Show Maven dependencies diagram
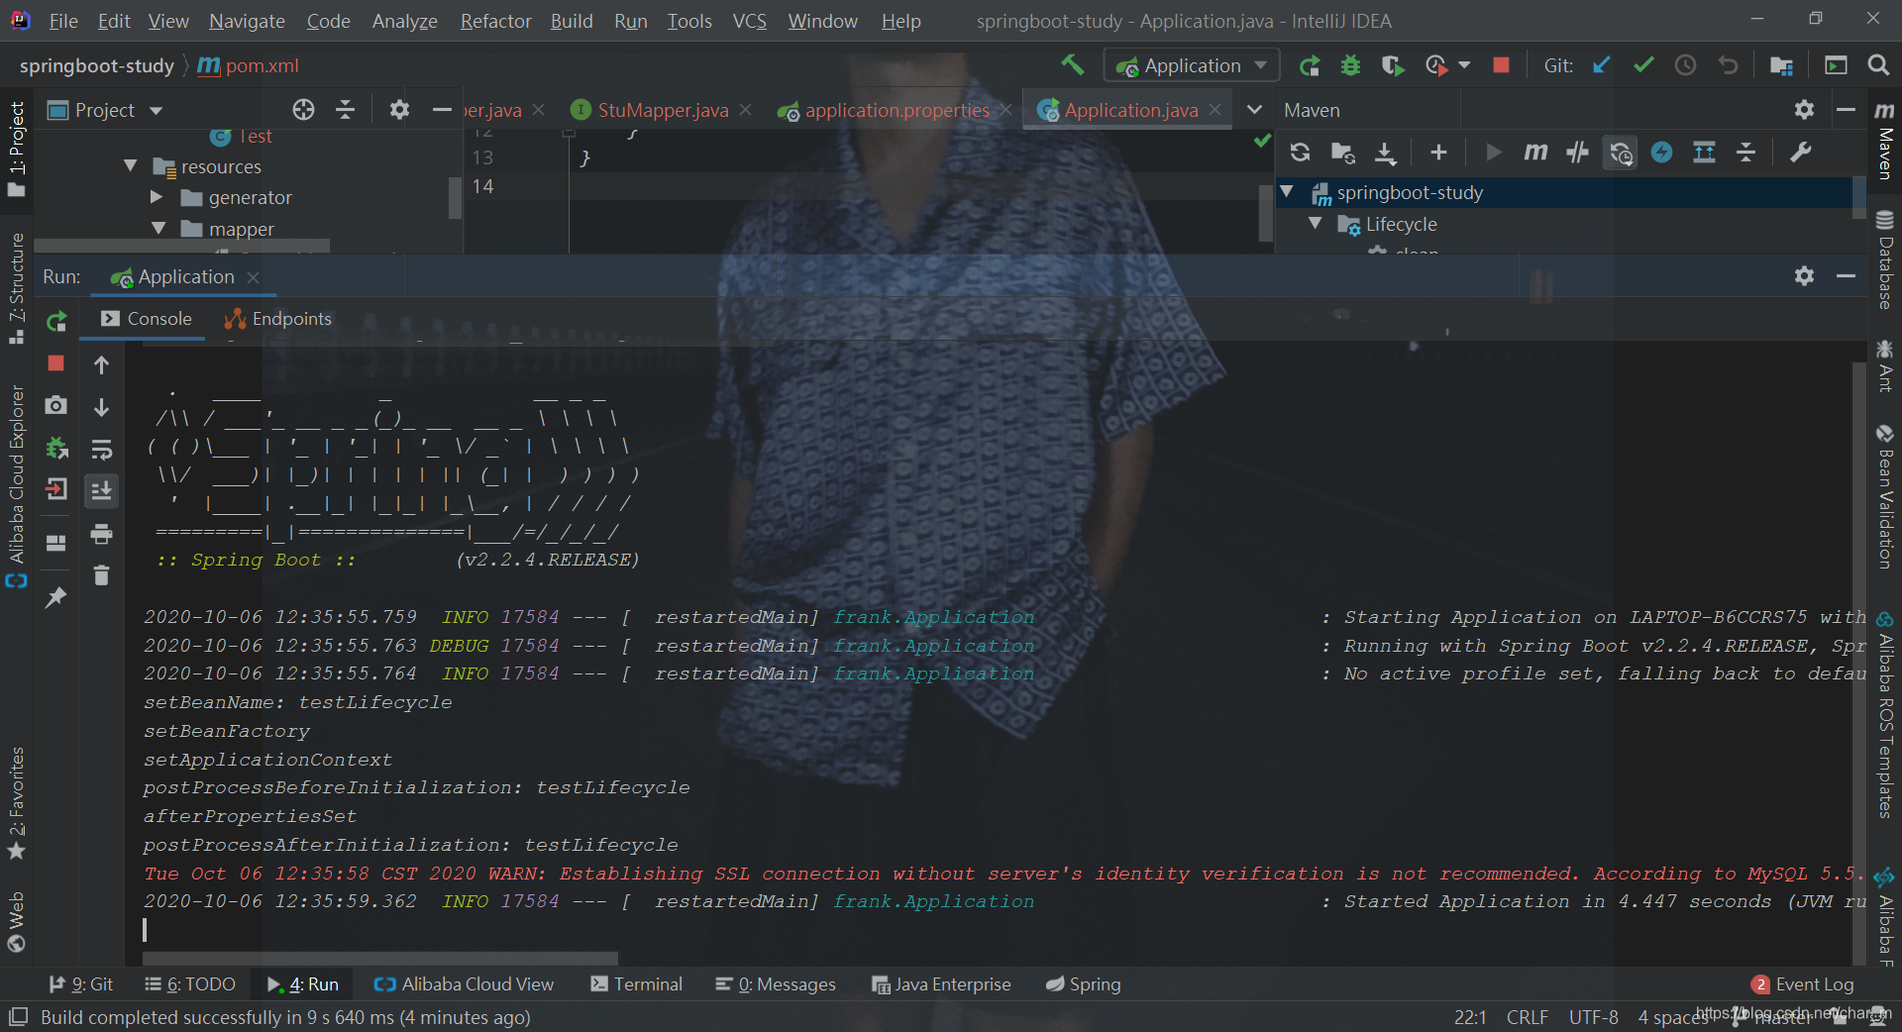Image resolution: width=1902 pixels, height=1032 pixels. coord(1704,153)
